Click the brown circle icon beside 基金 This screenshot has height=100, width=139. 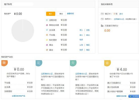(47, 50)
